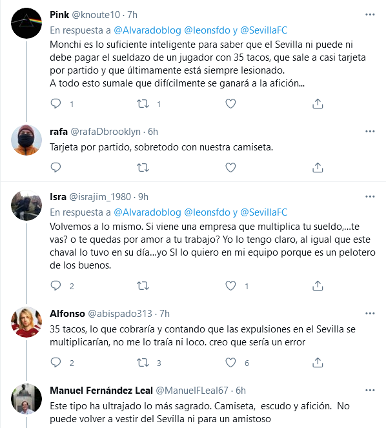
Task: Like rafa's tweet about nuestra camiseta
Action: pos(230,167)
